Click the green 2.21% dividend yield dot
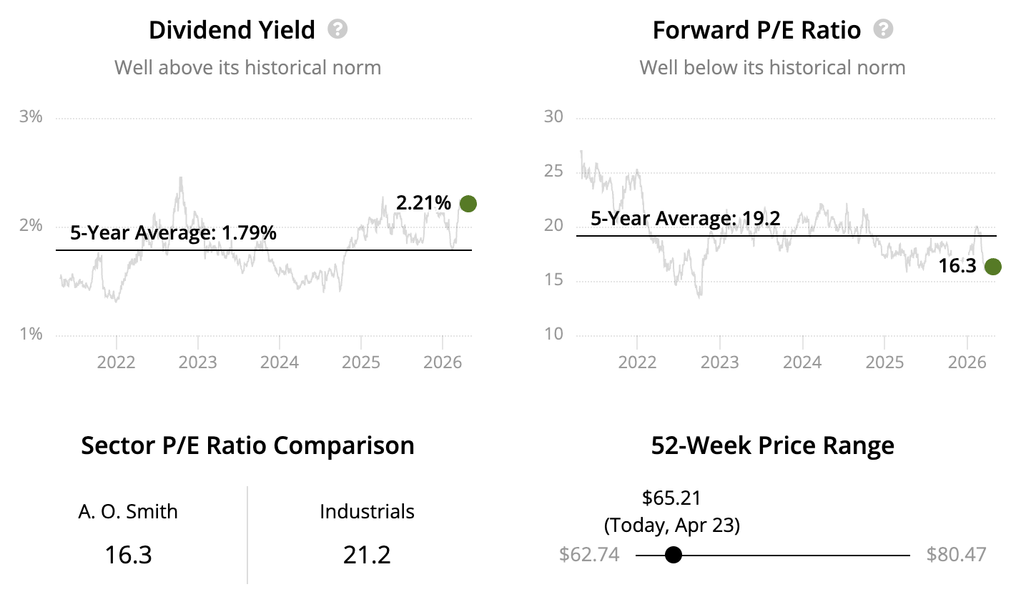This screenshot has width=1011, height=602. (x=468, y=204)
